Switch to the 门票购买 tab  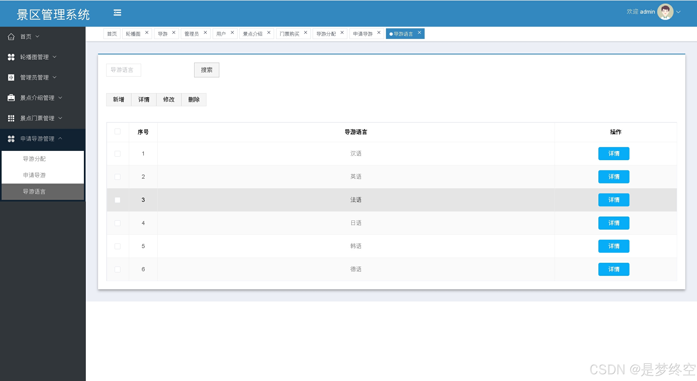click(x=290, y=34)
